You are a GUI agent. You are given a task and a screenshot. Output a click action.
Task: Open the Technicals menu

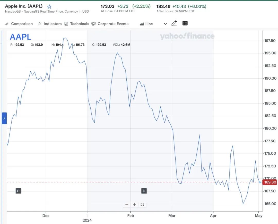pyautogui.click(x=77, y=24)
